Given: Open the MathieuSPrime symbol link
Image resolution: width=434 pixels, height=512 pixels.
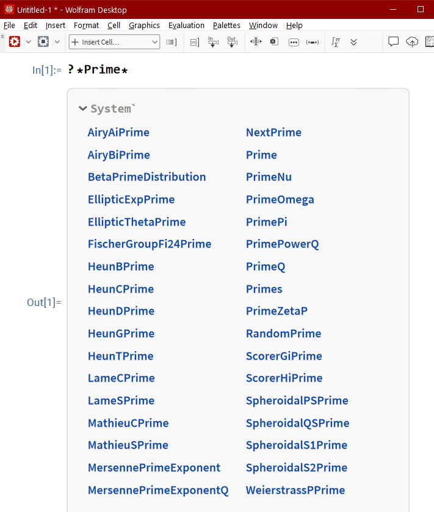Looking at the screenshot, I should (x=128, y=445).
